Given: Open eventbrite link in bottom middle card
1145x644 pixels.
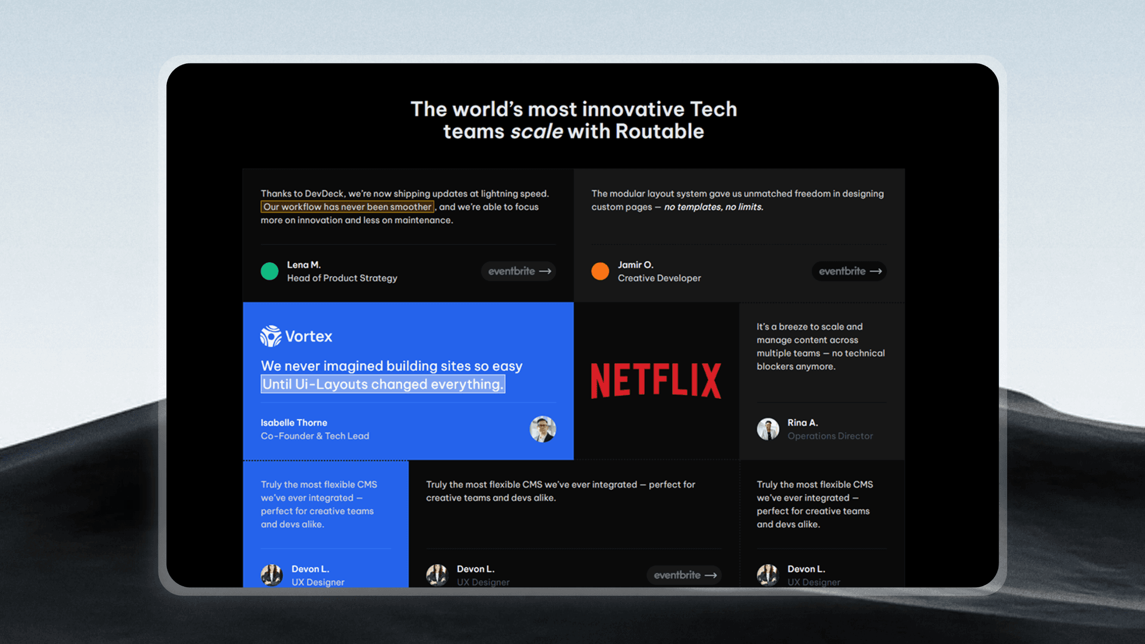Looking at the screenshot, I should (684, 575).
